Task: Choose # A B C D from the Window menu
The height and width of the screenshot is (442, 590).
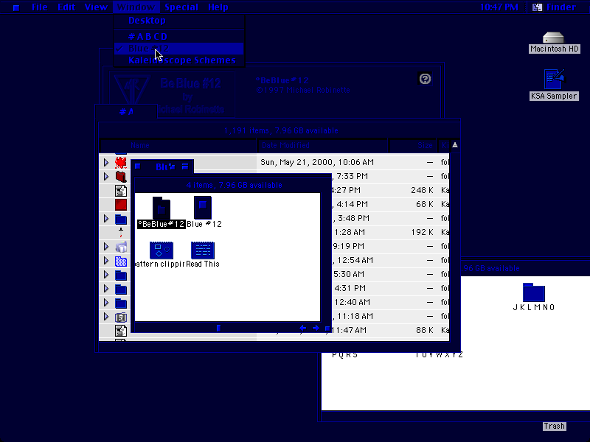Action: coord(179,36)
